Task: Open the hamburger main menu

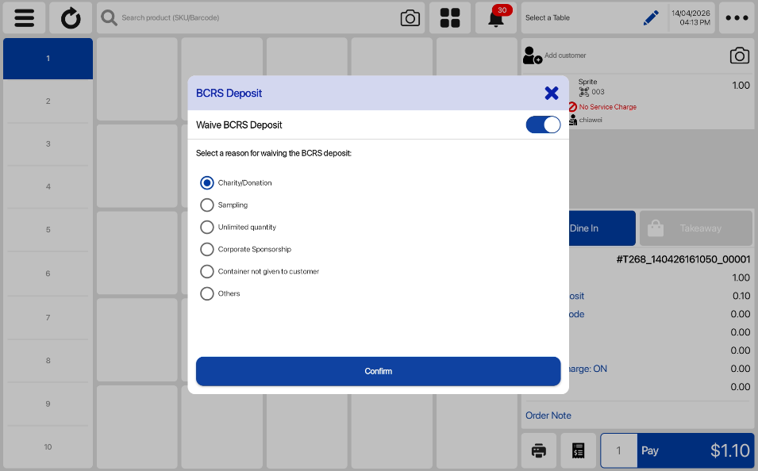Action: (25, 18)
